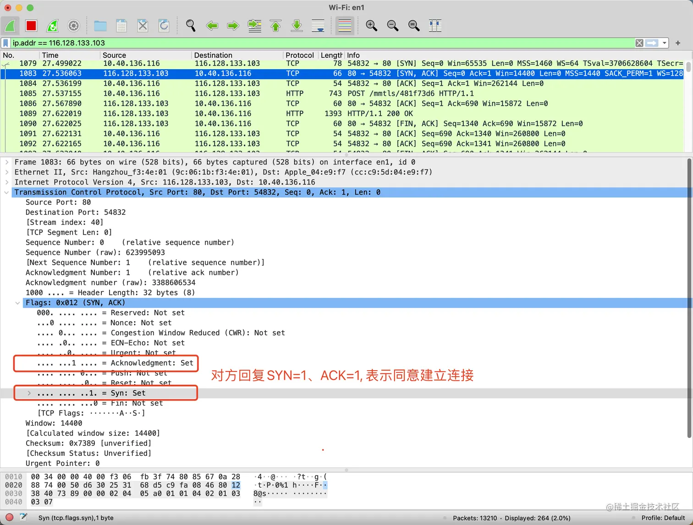Select Checksum: 0x7389 field

coord(88,443)
